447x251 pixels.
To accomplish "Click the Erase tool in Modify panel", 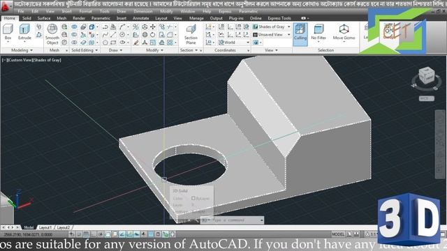I will [136, 43].
